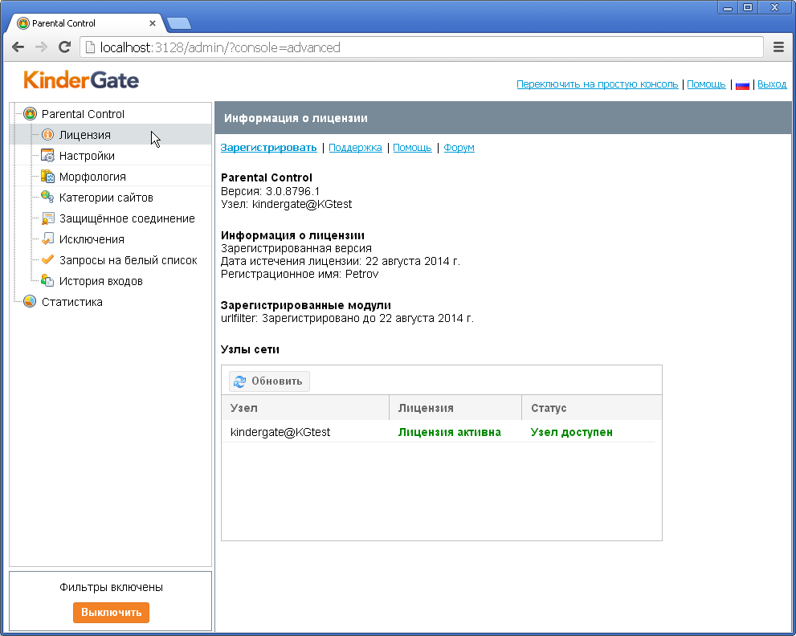Click the Регистрационное имя: Petrov text
This screenshot has width=796, height=636.
tap(300, 274)
